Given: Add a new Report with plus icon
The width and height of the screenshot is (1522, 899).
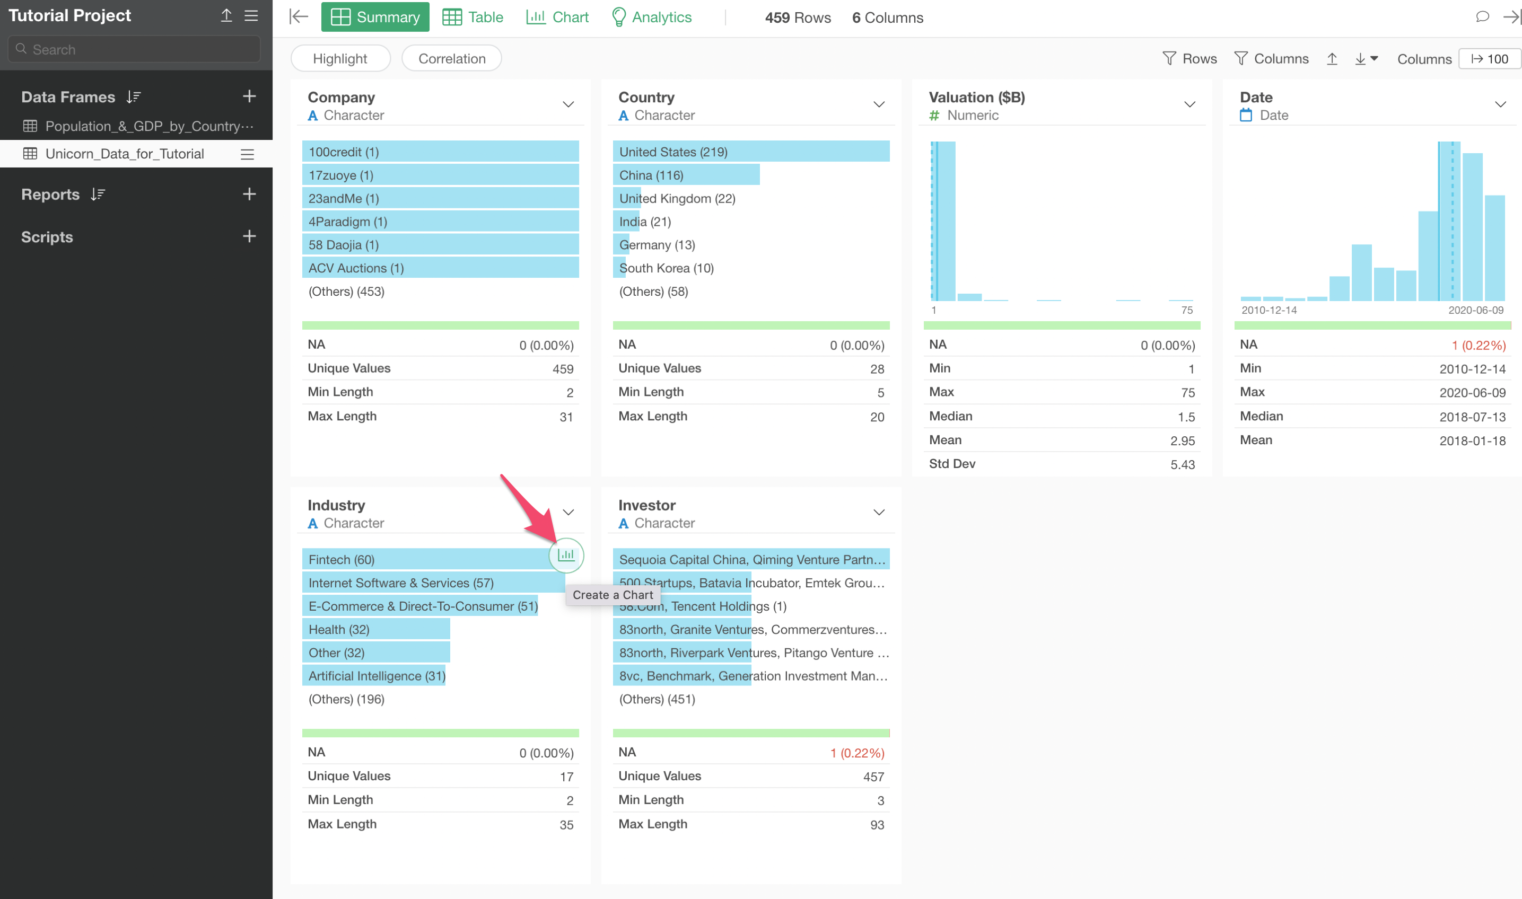Looking at the screenshot, I should [x=249, y=194].
